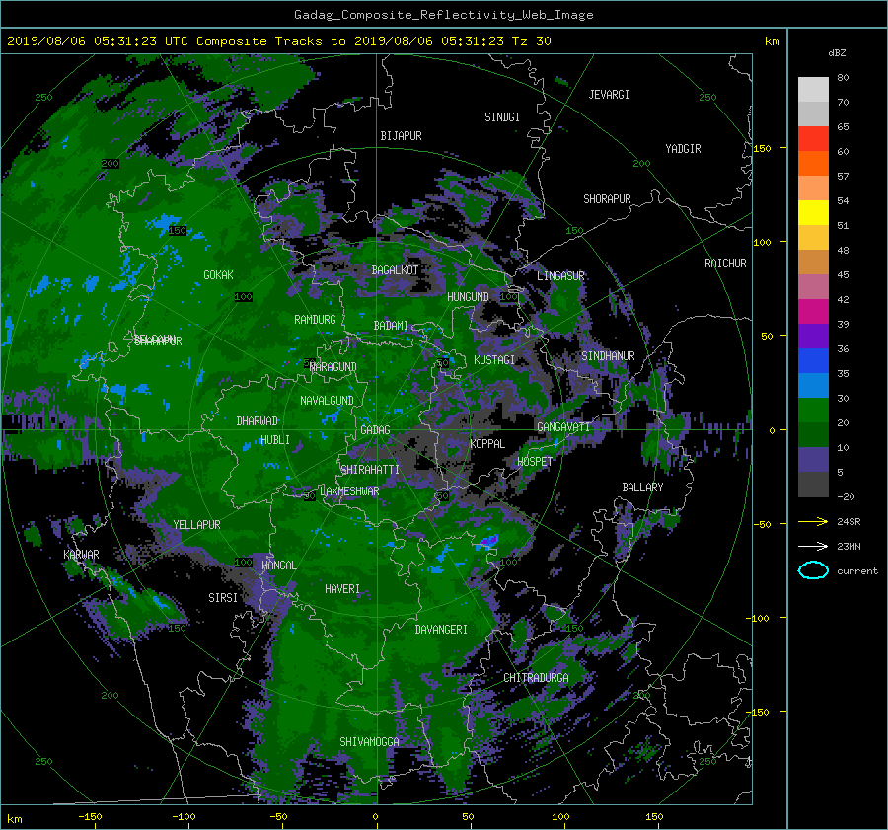Viewport: 888px width, 830px height.
Task: Click the GADAG radar center label
Action: click(375, 430)
